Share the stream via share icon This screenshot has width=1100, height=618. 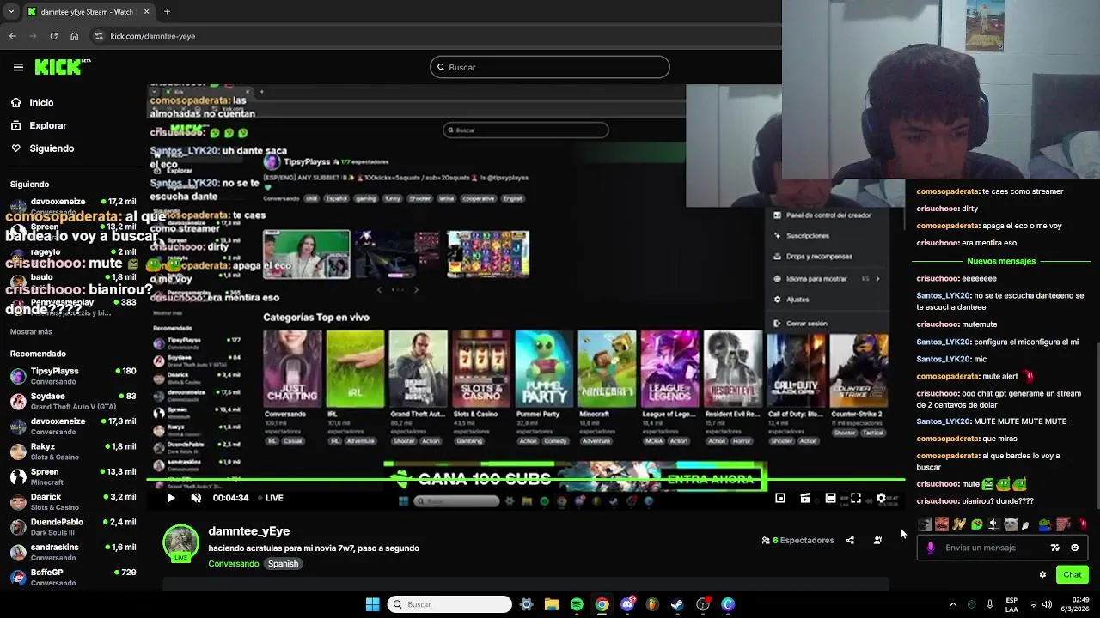850,541
